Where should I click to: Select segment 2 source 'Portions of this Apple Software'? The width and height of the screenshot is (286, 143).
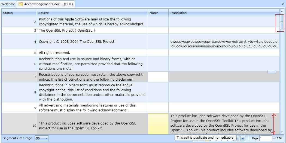click(x=93, y=22)
